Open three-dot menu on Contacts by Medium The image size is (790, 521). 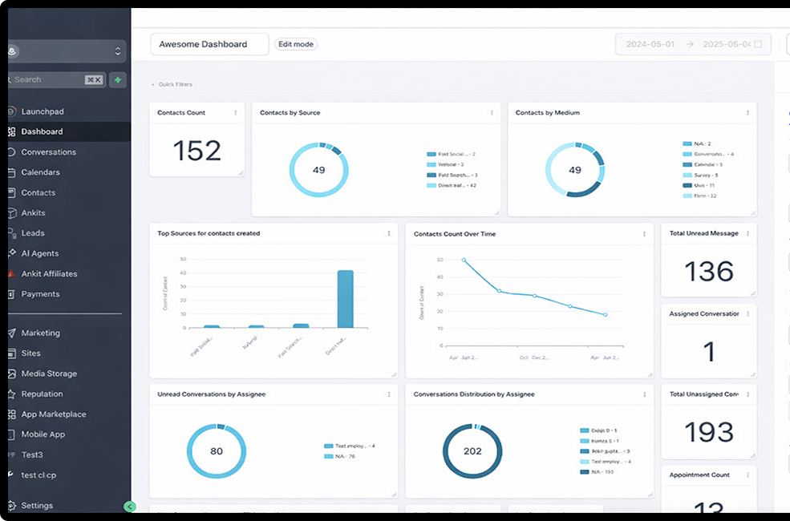747,113
